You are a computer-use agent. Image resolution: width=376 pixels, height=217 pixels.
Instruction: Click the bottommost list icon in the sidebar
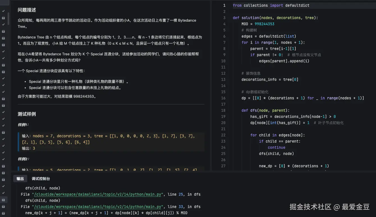[3, 213]
